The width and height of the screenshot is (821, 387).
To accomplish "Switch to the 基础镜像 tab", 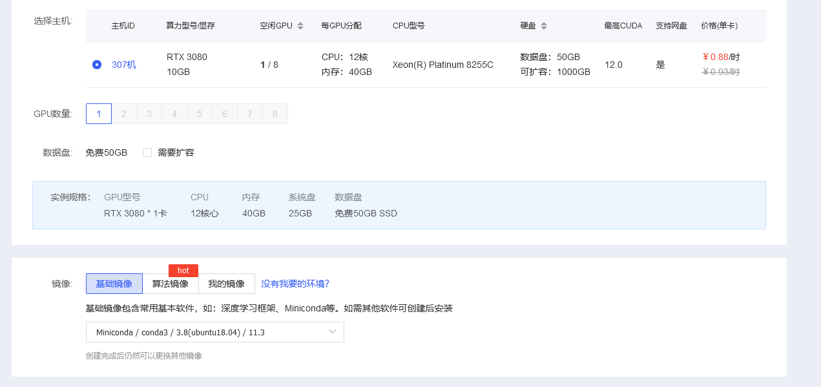I will click(114, 284).
